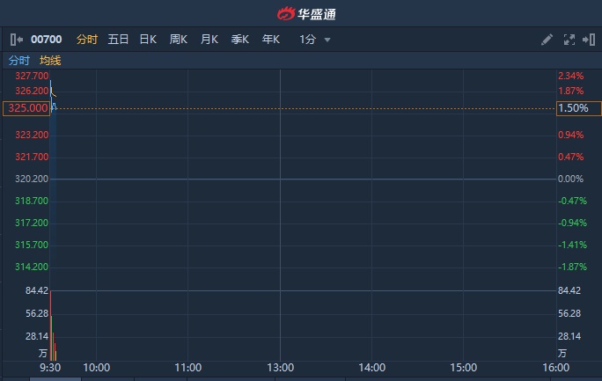Switch to the 五日 chart tab
The width and height of the screenshot is (602, 381).
point(118,40)
